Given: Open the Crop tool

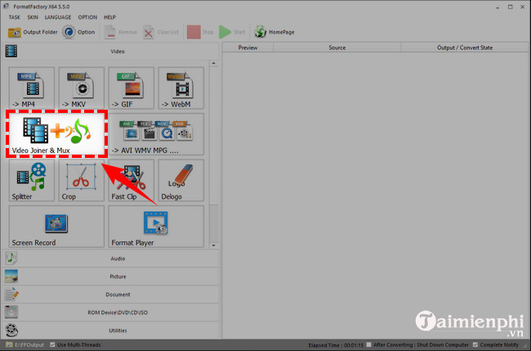Looking at the screenshot, I should coord(81,181).
